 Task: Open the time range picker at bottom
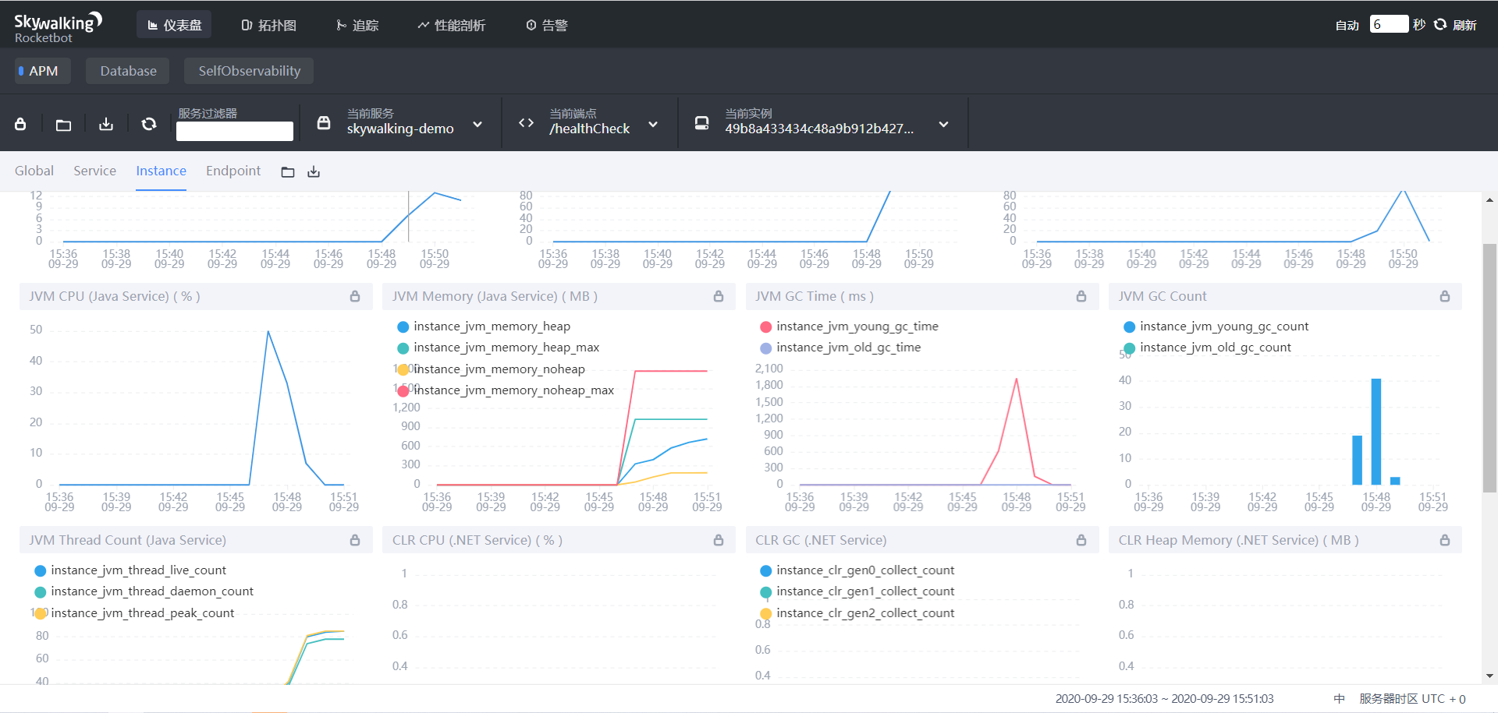pos(1164,699)
